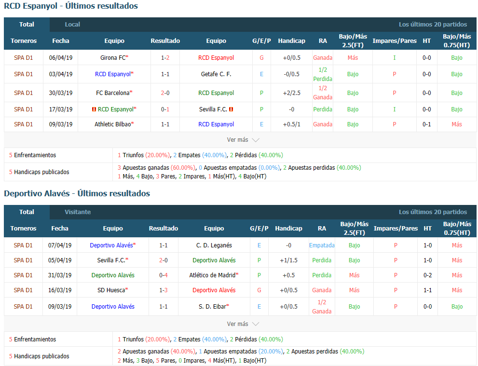Click the Impares/Pares header in the Espanyol table
478x366 pixels.
coord(395,41)
